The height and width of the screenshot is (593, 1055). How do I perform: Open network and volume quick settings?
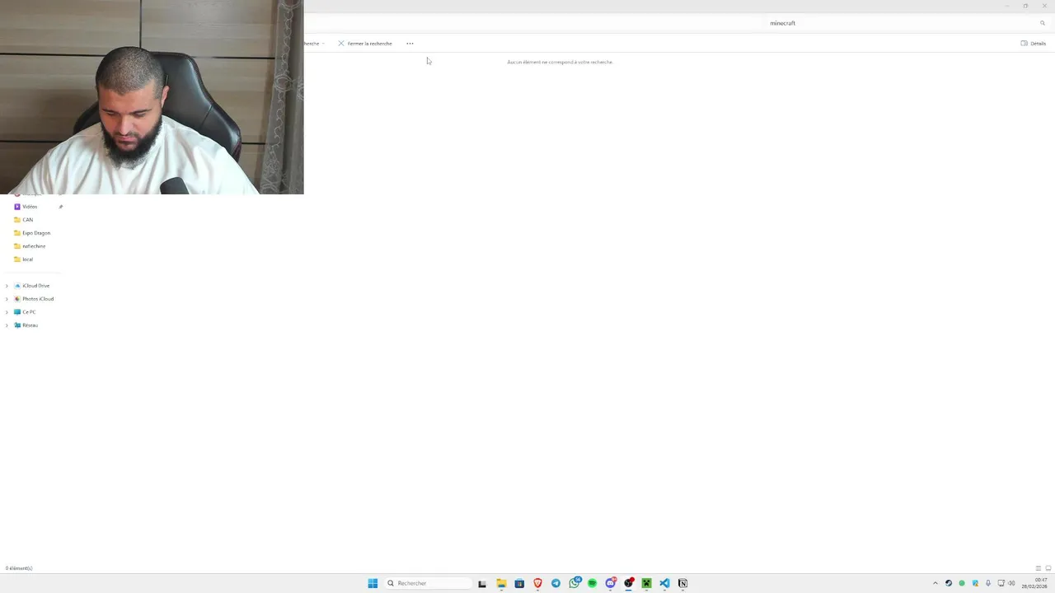(x=1006, y=583)
